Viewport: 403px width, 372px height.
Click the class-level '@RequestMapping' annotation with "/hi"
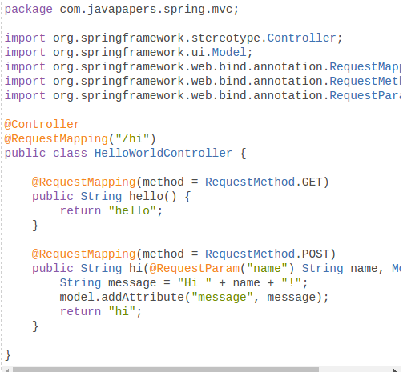(x=56, y=139)
